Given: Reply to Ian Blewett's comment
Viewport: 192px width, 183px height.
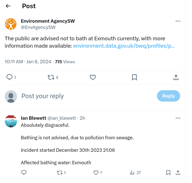Looking at the screenshot, I should (24, 173).
